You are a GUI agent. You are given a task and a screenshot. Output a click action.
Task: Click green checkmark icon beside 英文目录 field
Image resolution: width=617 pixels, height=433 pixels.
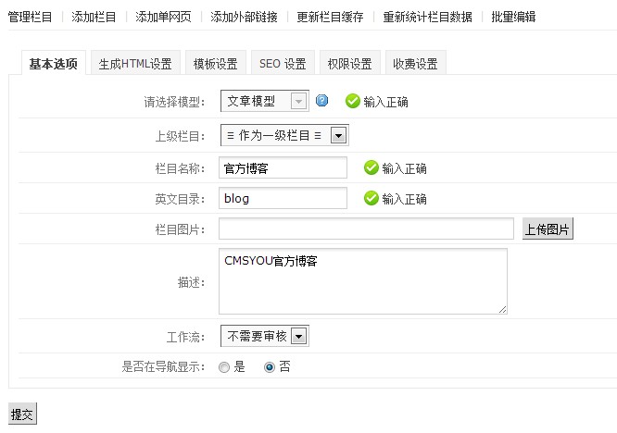[x=371, y=198]
